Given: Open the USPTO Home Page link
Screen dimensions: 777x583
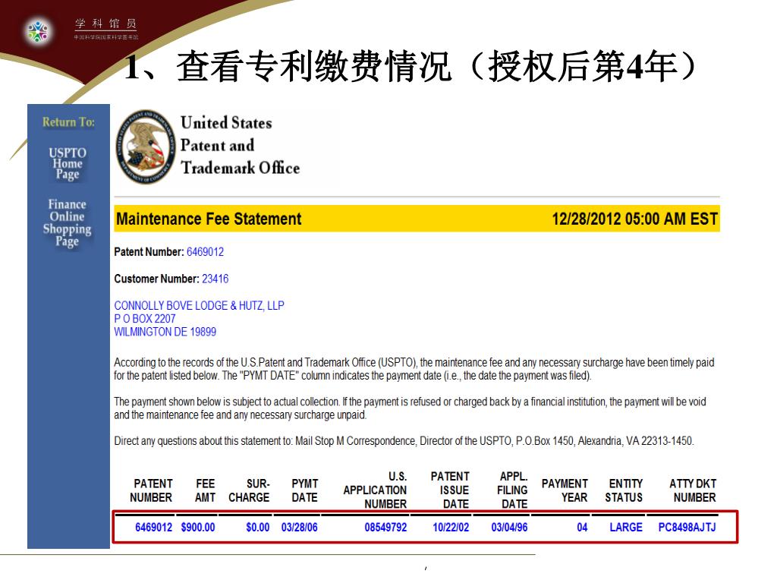Looking at the screenshot, I should click(x=68, y=164).
